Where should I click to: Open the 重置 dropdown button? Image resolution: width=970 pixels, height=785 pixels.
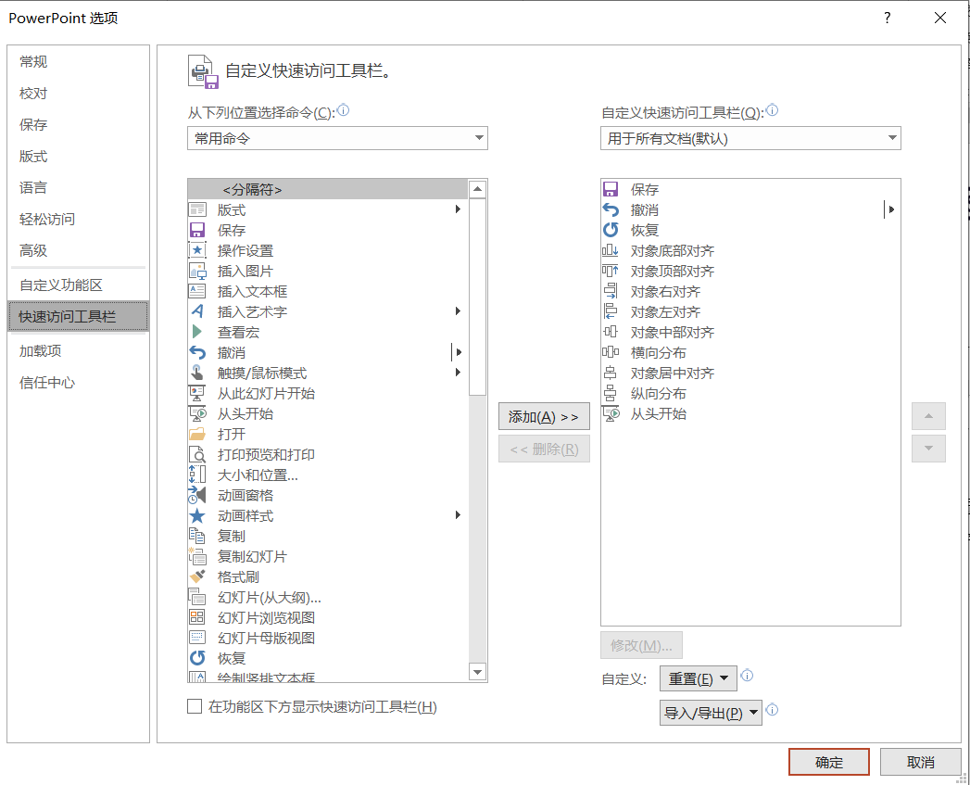tap(699, 678)
